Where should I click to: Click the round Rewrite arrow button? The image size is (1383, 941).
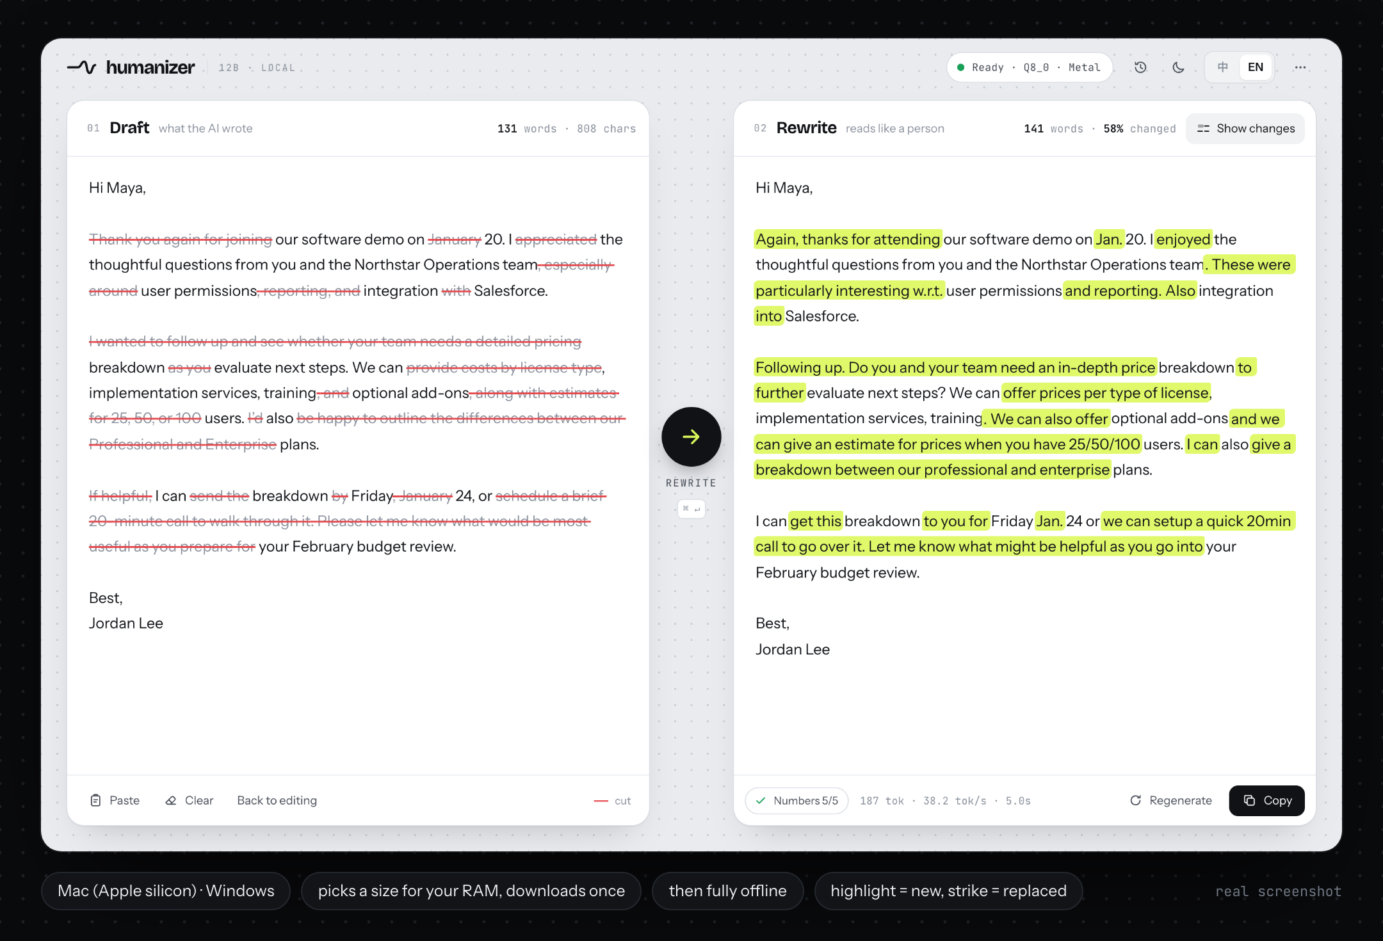click(691, 437)
